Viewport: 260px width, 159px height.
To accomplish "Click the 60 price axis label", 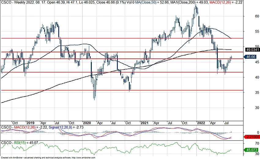I will click(257, 16).
